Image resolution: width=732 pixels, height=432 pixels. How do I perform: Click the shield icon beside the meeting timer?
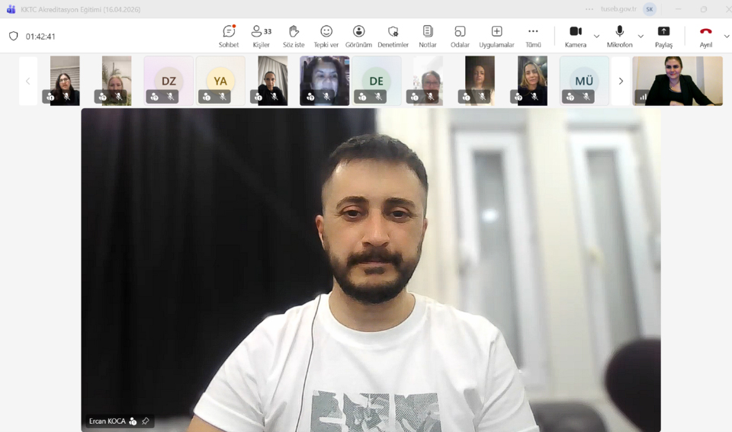click(13, 37)
